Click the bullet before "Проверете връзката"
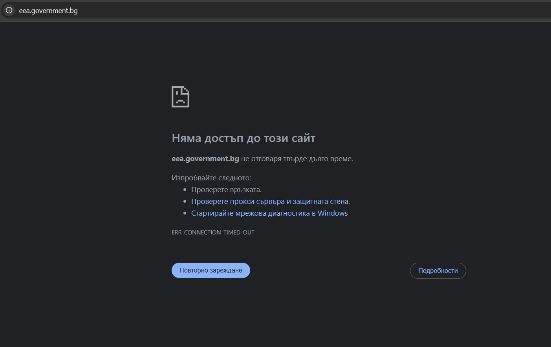 coord(185,190)
